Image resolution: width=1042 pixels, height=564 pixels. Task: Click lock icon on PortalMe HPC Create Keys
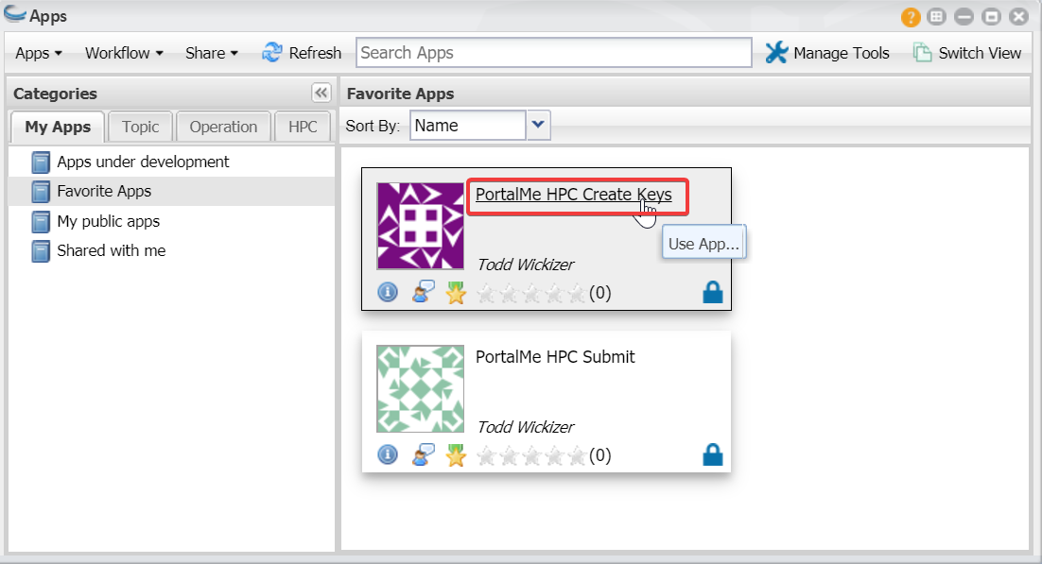click(x=712, y=292)
